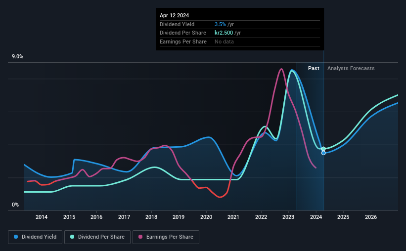The image size is (406, 251).
Task: Click the Apr 12 2024 tooltip date header
Action: click(174, 15)
